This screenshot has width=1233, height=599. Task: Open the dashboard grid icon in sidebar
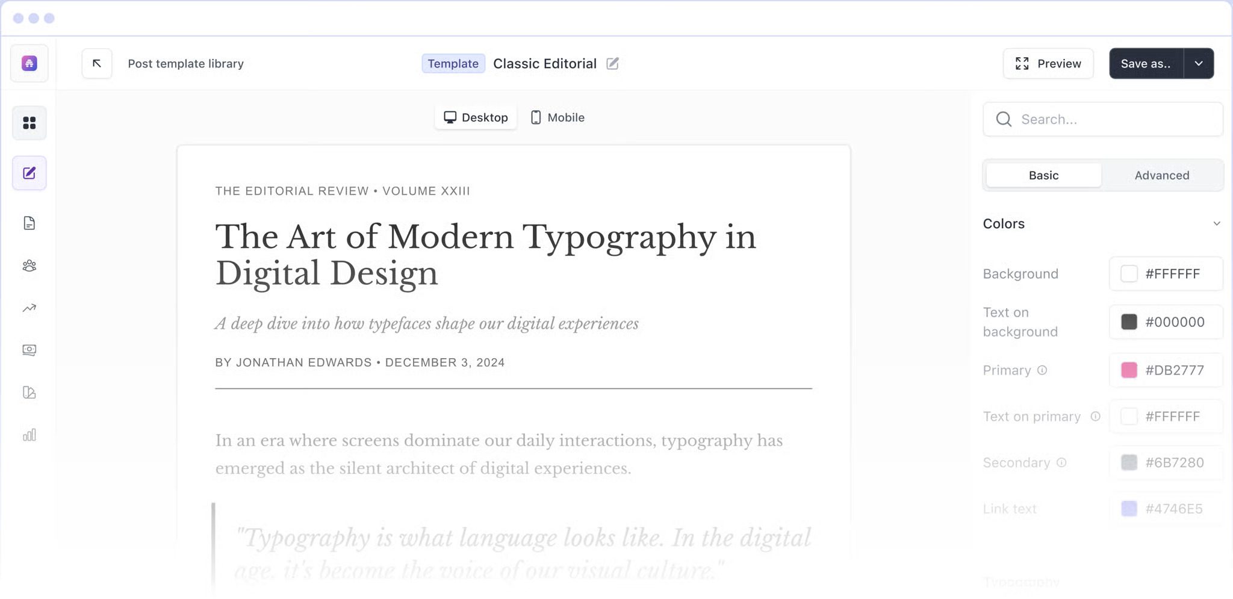pyautogui.click(x=30, y=123)
